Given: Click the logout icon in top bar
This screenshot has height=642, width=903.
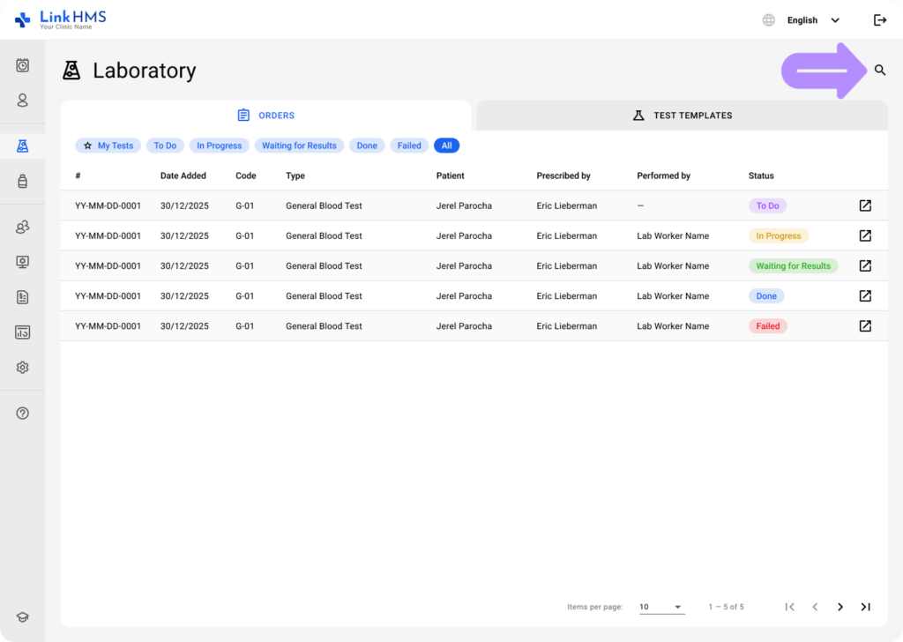Looking at the screenshot, I should 879,20.
